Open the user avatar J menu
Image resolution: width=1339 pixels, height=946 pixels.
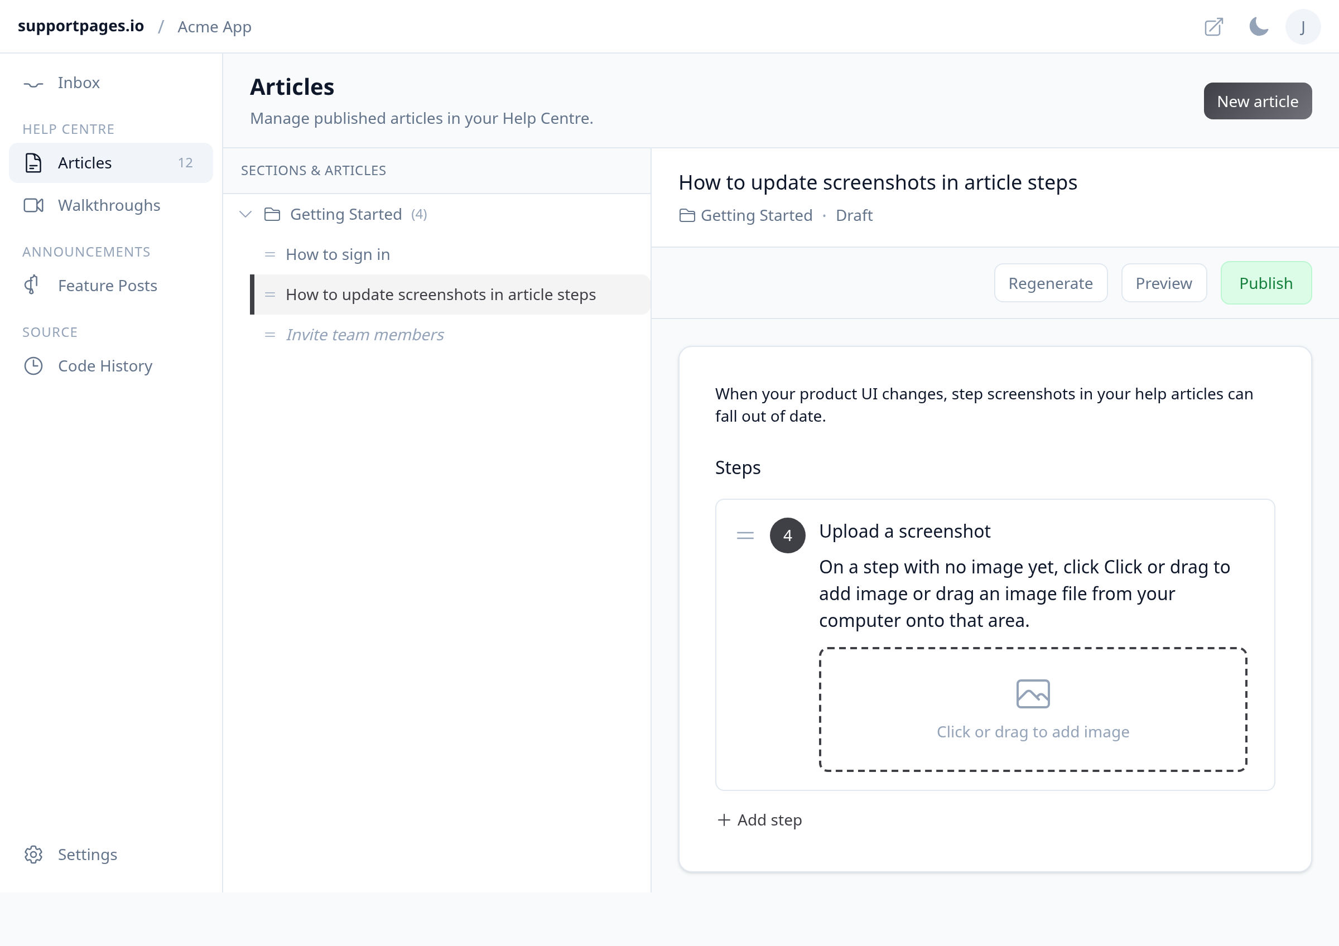coord(1303,27)
